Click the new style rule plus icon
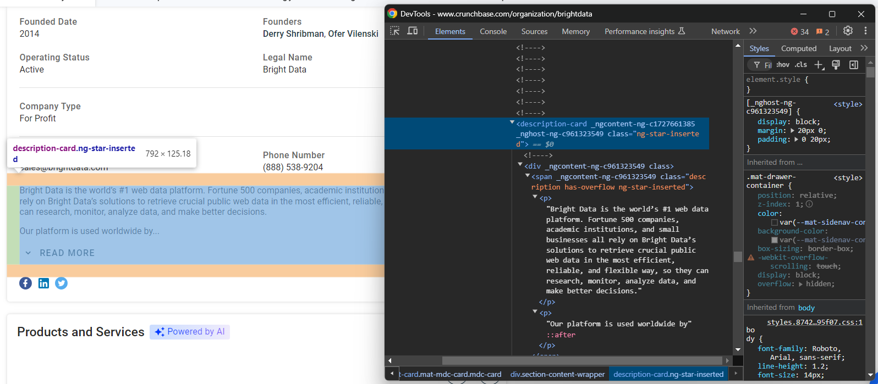Image resolution: width=878 pixels, height=384 pixels. click(x=819, y=65)
